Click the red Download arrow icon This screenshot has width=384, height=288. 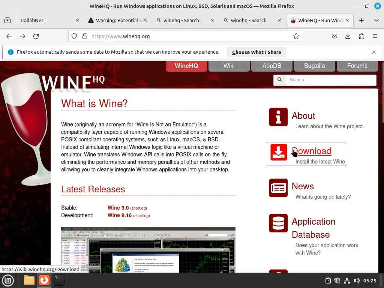click(x=279, y=152)
